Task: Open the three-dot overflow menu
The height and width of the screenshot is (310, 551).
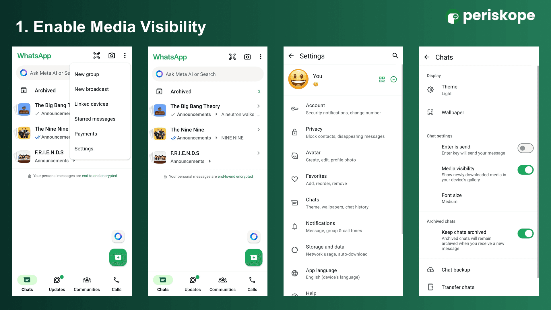Action: [261, 57]
